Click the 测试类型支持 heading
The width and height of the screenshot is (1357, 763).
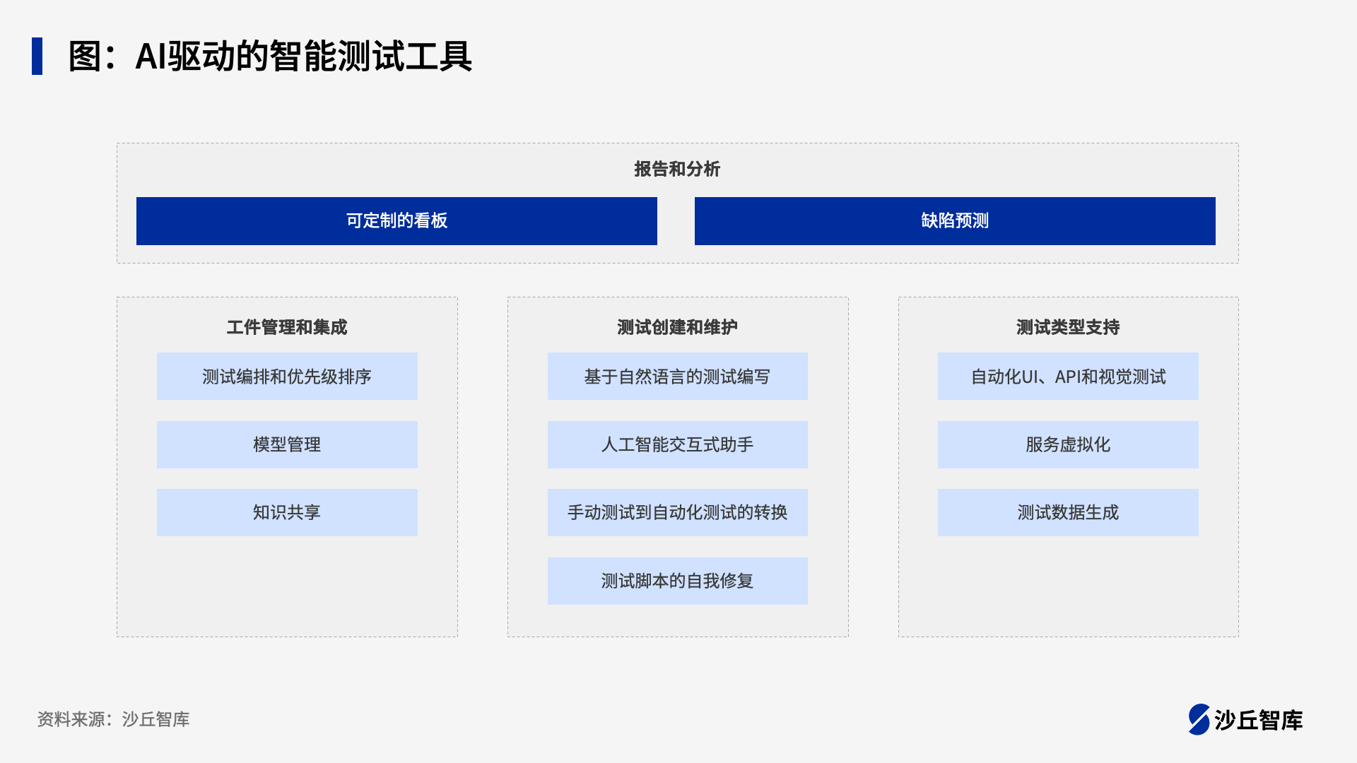coord(1068,327)
